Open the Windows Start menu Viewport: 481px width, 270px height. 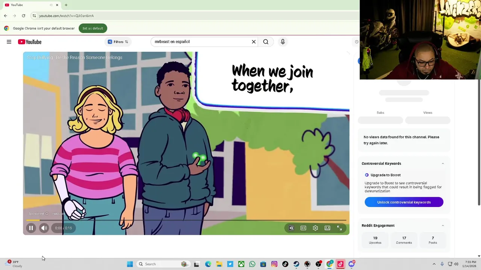coord(130,264)
